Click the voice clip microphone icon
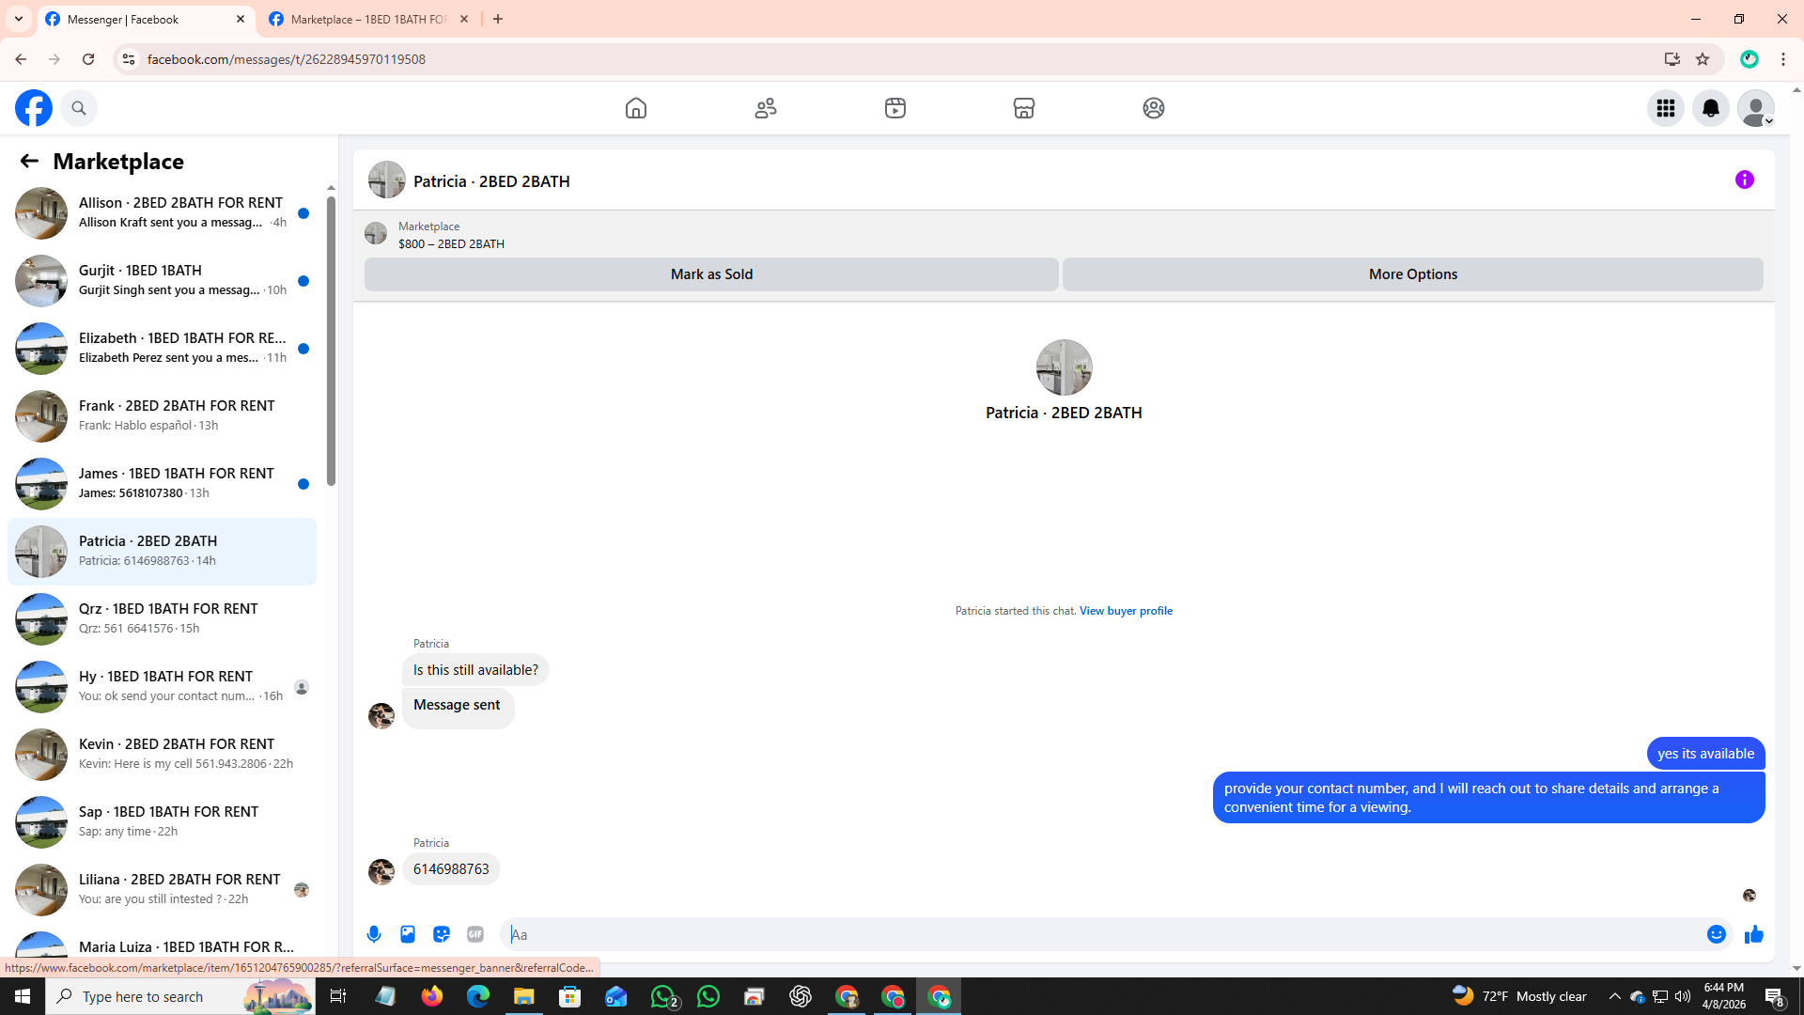The width and height of the screenshot is (1804, 1015). (374, 934)
